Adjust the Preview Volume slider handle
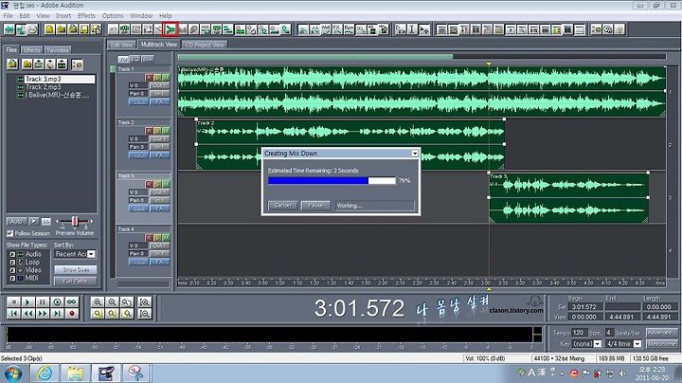Screen dimensions: 682x383 (75, 222)
